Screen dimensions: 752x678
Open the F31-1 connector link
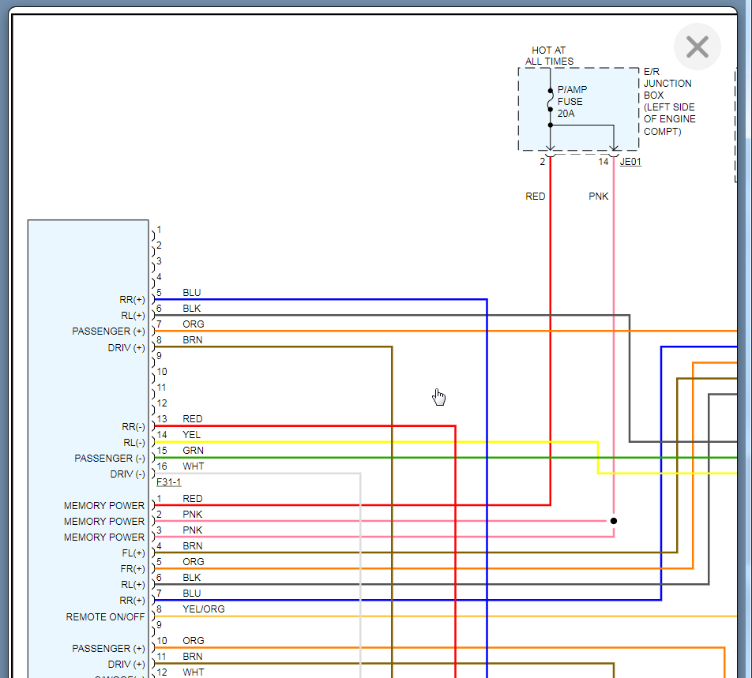click(168, 482)
